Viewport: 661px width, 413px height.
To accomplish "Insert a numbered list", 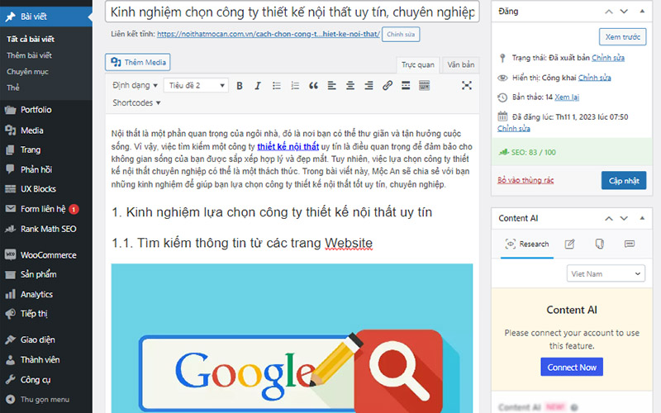I will click(x=295, y=86).
